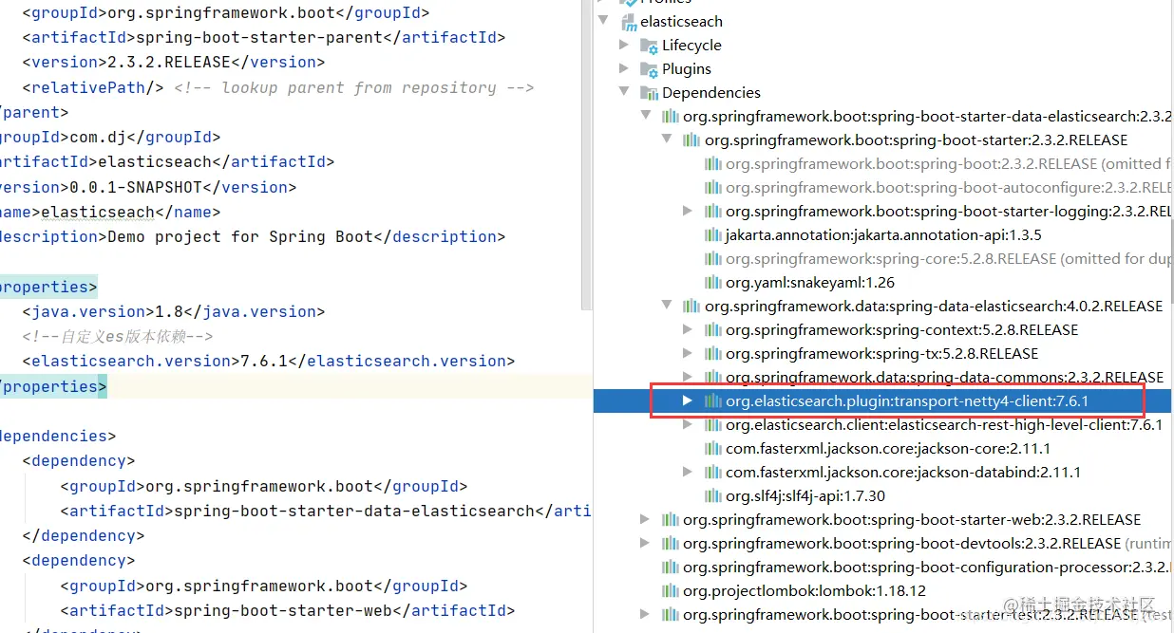Click the slf4j-api:1.7.30 library icon
Screen dimensions: 1174x633
(712, 495)
